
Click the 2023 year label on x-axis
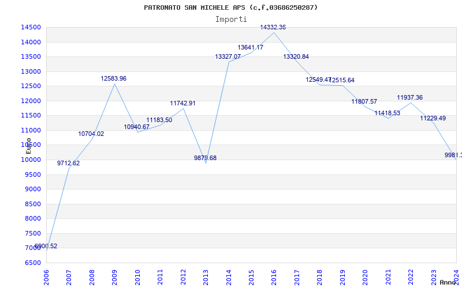434,278
